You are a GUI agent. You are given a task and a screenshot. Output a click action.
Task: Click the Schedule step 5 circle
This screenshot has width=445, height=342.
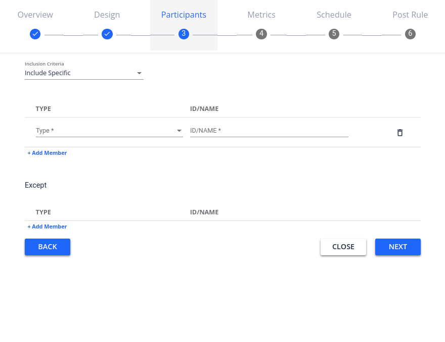[334, 34]
